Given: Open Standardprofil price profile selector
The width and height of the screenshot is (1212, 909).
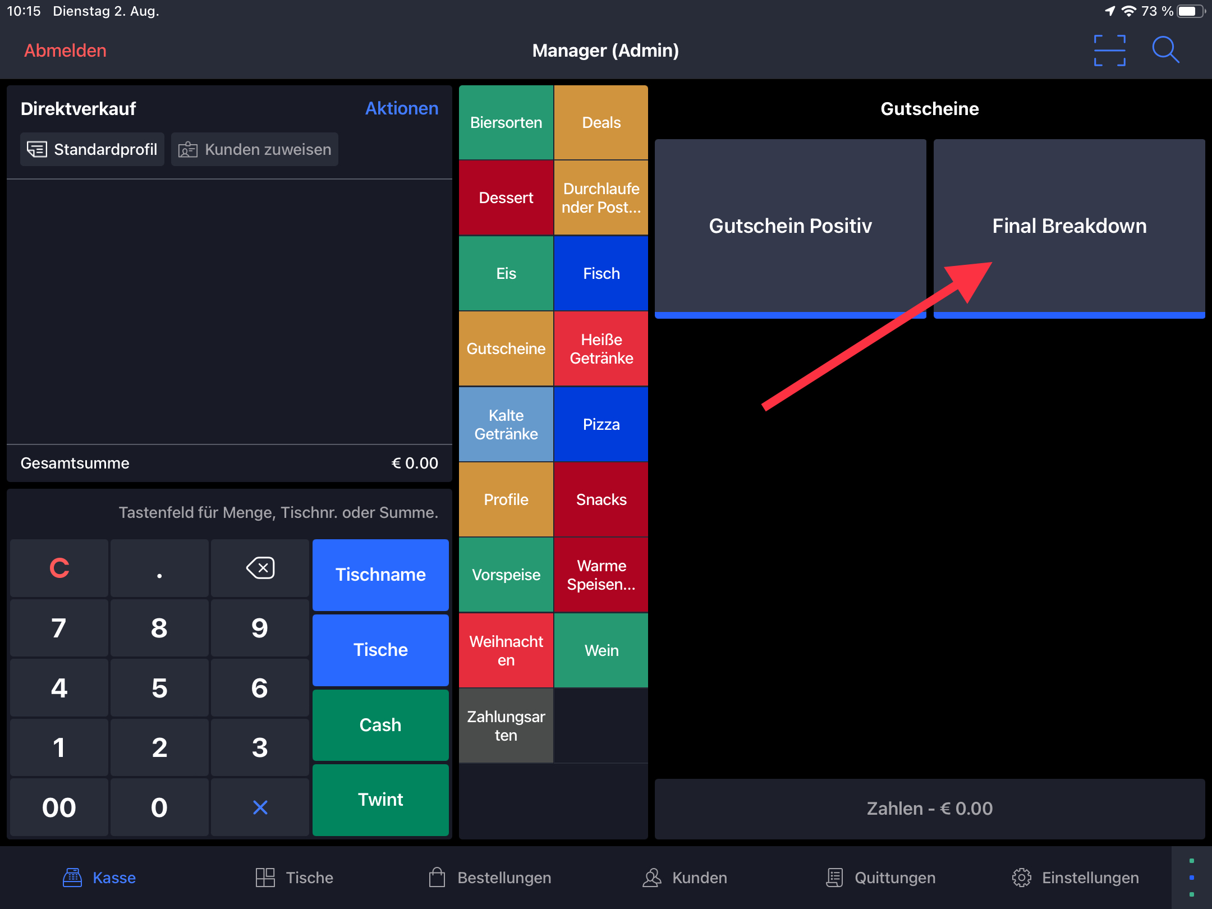Looking at the screenshot, I should 93,149.
